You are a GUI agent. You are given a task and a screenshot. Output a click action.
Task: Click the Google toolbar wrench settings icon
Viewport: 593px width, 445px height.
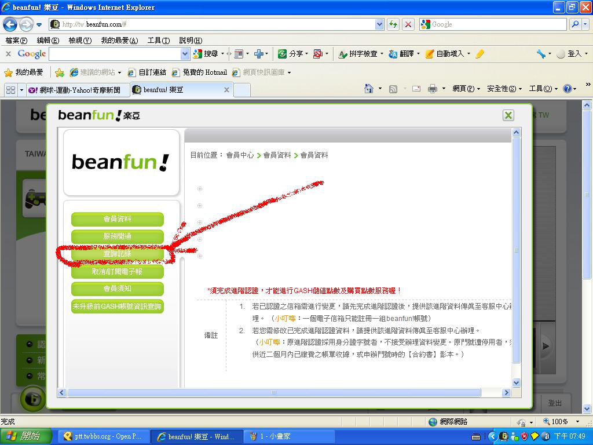[541, 54]
